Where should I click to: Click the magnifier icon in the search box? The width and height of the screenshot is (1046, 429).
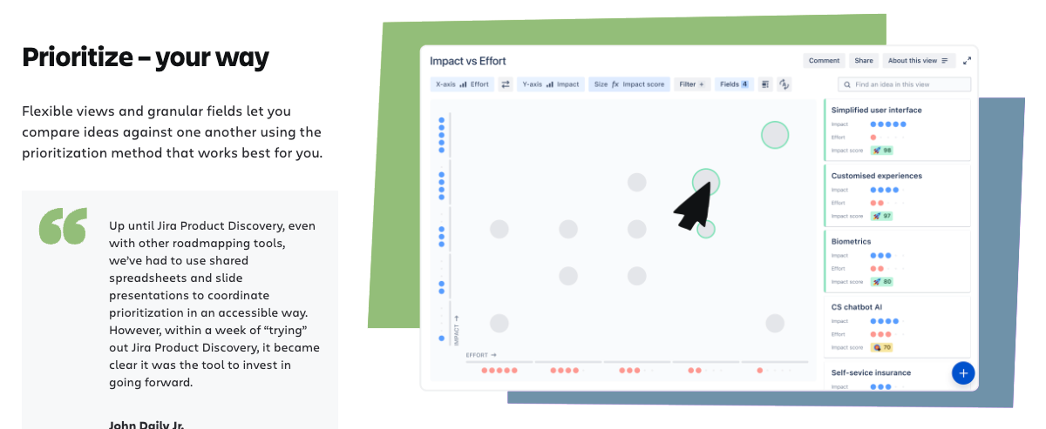tap(846, 84)
